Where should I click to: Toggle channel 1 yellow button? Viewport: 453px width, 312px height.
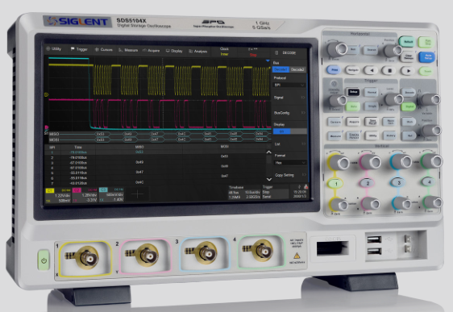pos(335,184)
